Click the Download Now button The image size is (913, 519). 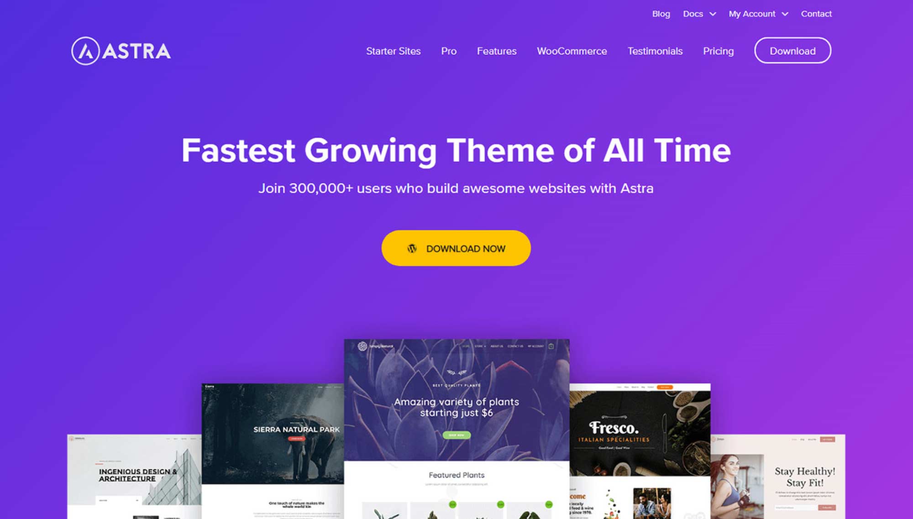(456, 248)
